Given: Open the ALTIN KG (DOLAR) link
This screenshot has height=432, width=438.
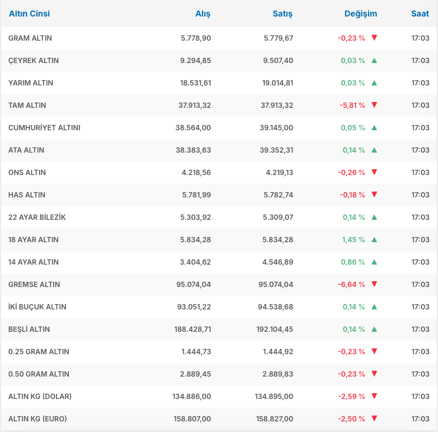Looking at the screenshot, I should (40, 396).
